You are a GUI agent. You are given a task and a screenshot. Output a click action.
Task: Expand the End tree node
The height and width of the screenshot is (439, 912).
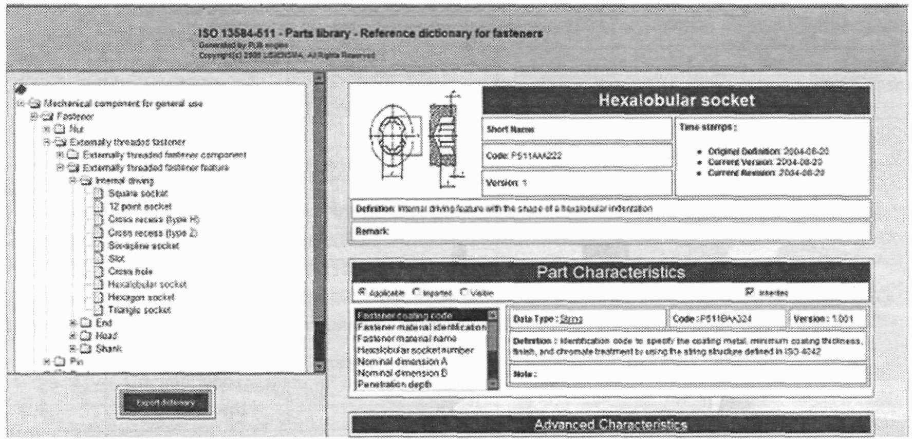pyautogui.click(x=73, y=323)
